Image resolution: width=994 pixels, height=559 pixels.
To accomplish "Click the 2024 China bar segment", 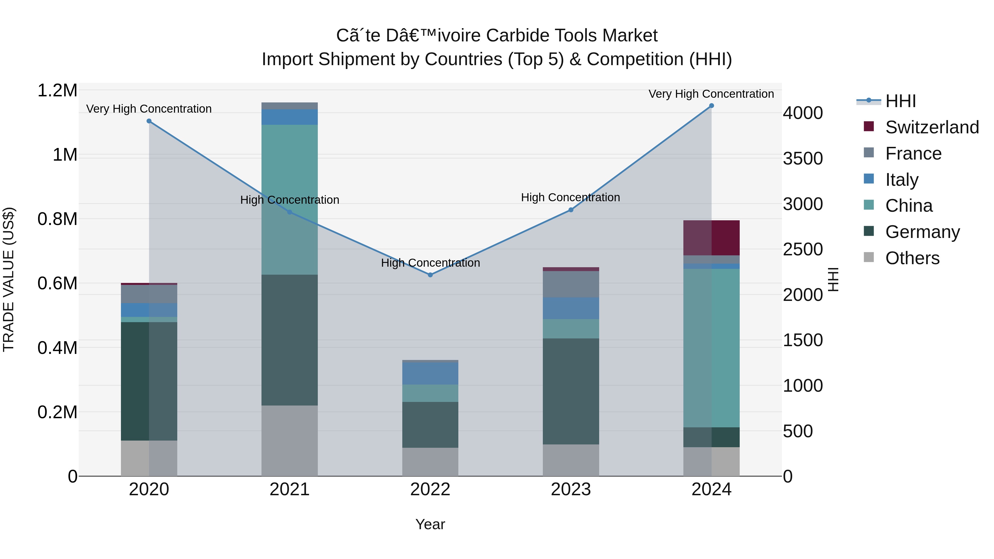I will tap(712, 348).
